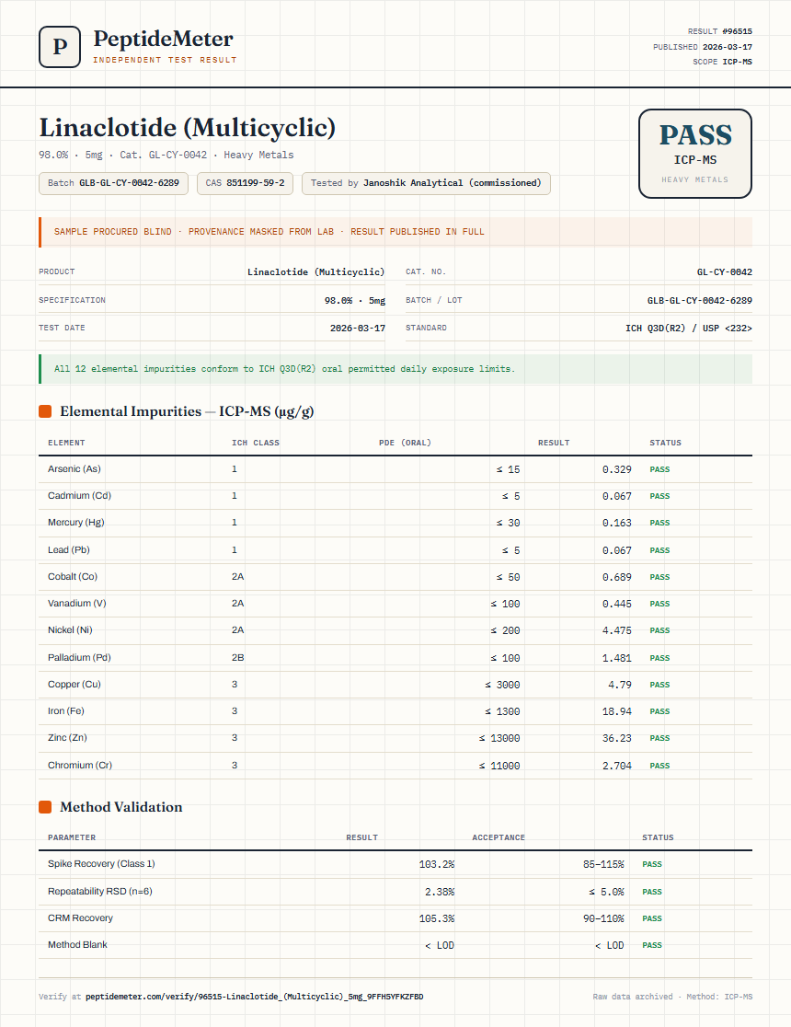
Task: Select the Copper (Cu) row label
Action: (74, 685)
